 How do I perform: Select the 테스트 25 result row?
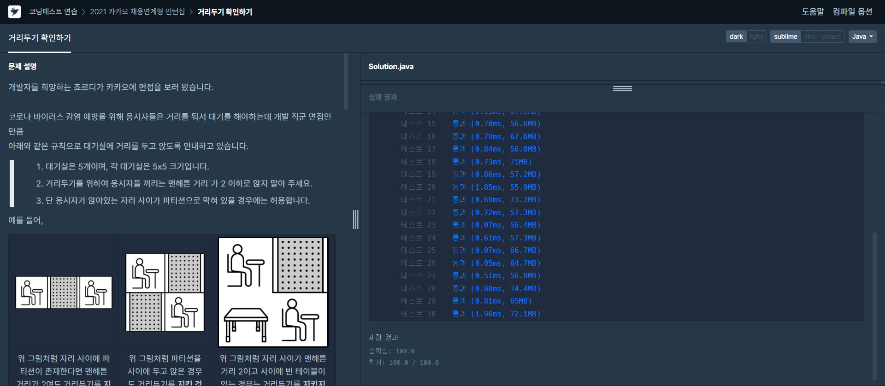[471, 251]
